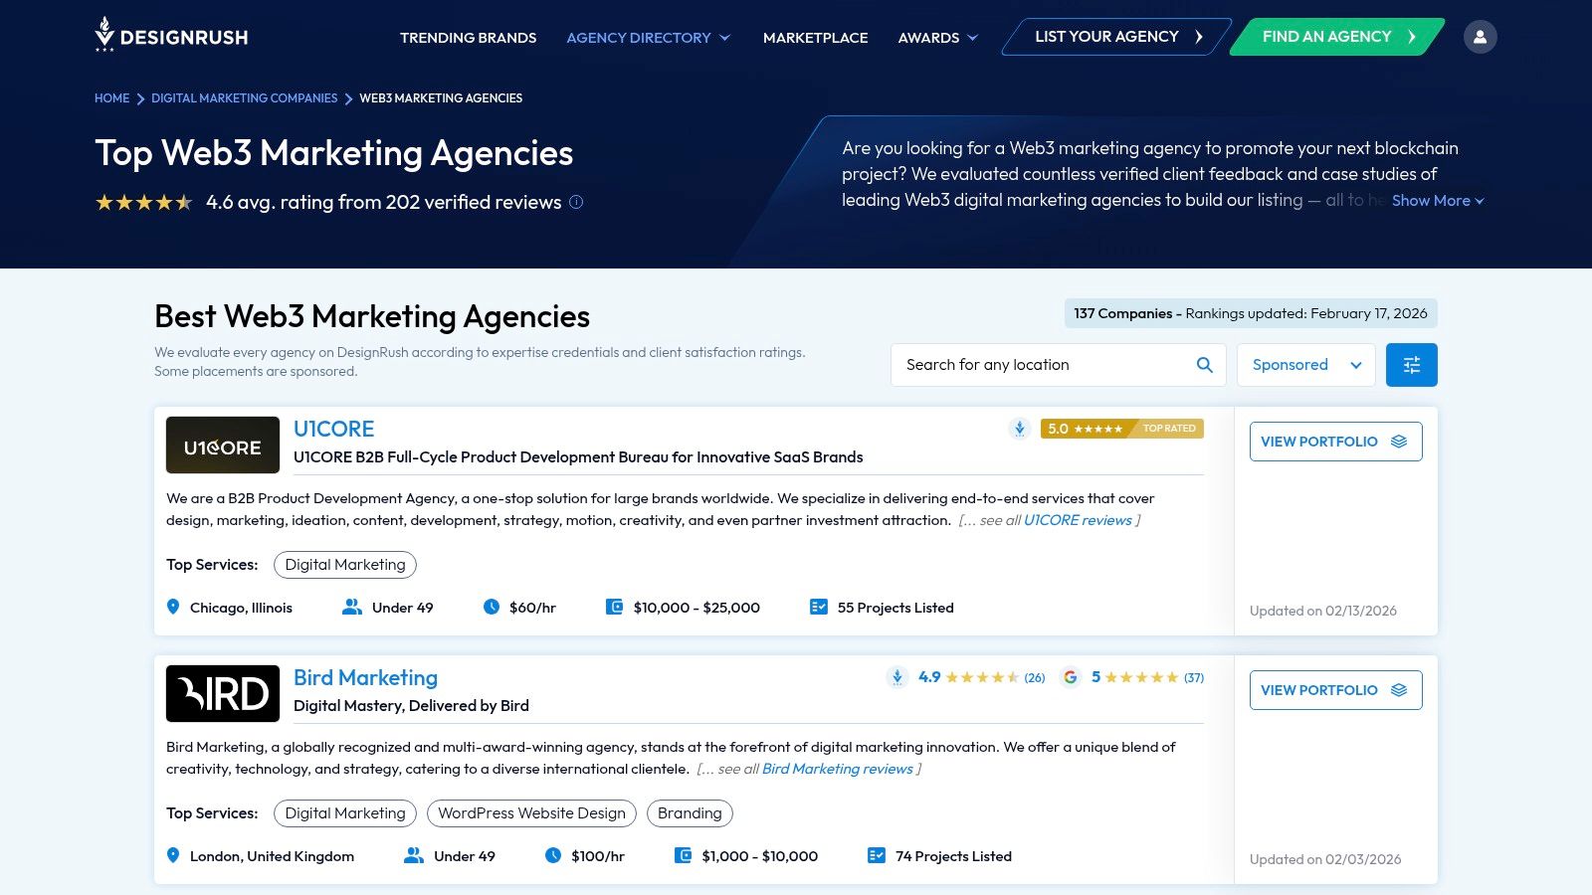Open Trending Brands in navigation

pyautogui.click(x=468, y=38)
